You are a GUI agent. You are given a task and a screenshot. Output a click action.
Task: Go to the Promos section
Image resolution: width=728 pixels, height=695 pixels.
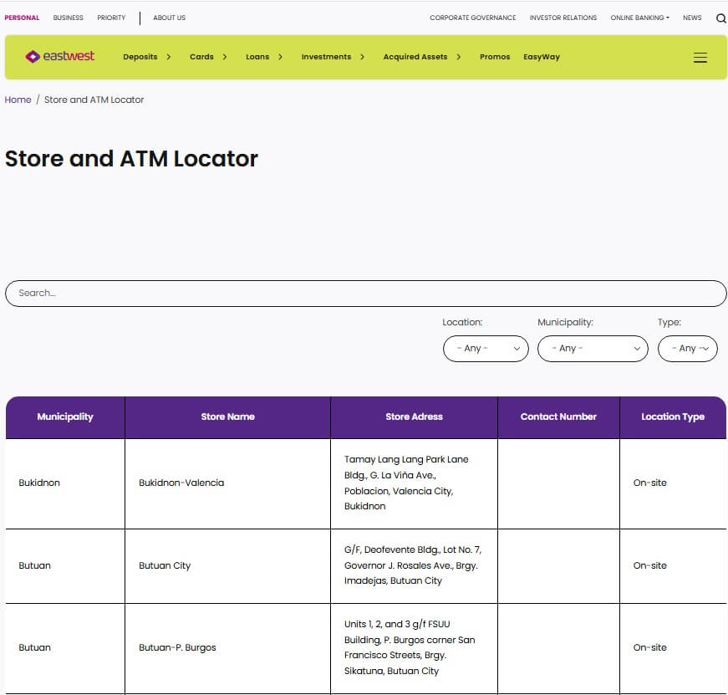(495, 57)
